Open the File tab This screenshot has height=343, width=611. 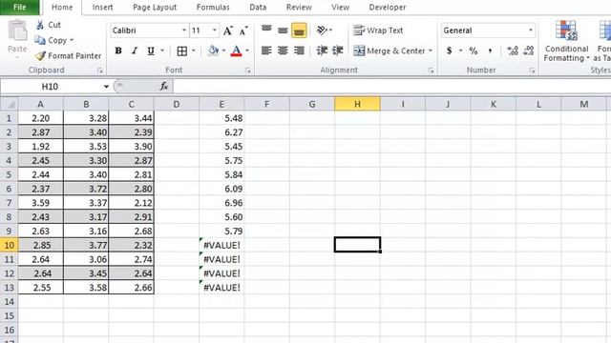coord(19,7)
